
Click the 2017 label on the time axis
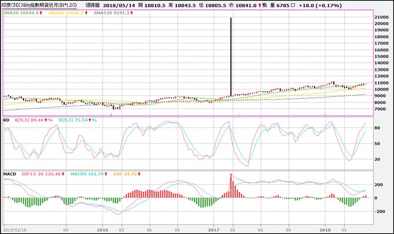point(213,229)
